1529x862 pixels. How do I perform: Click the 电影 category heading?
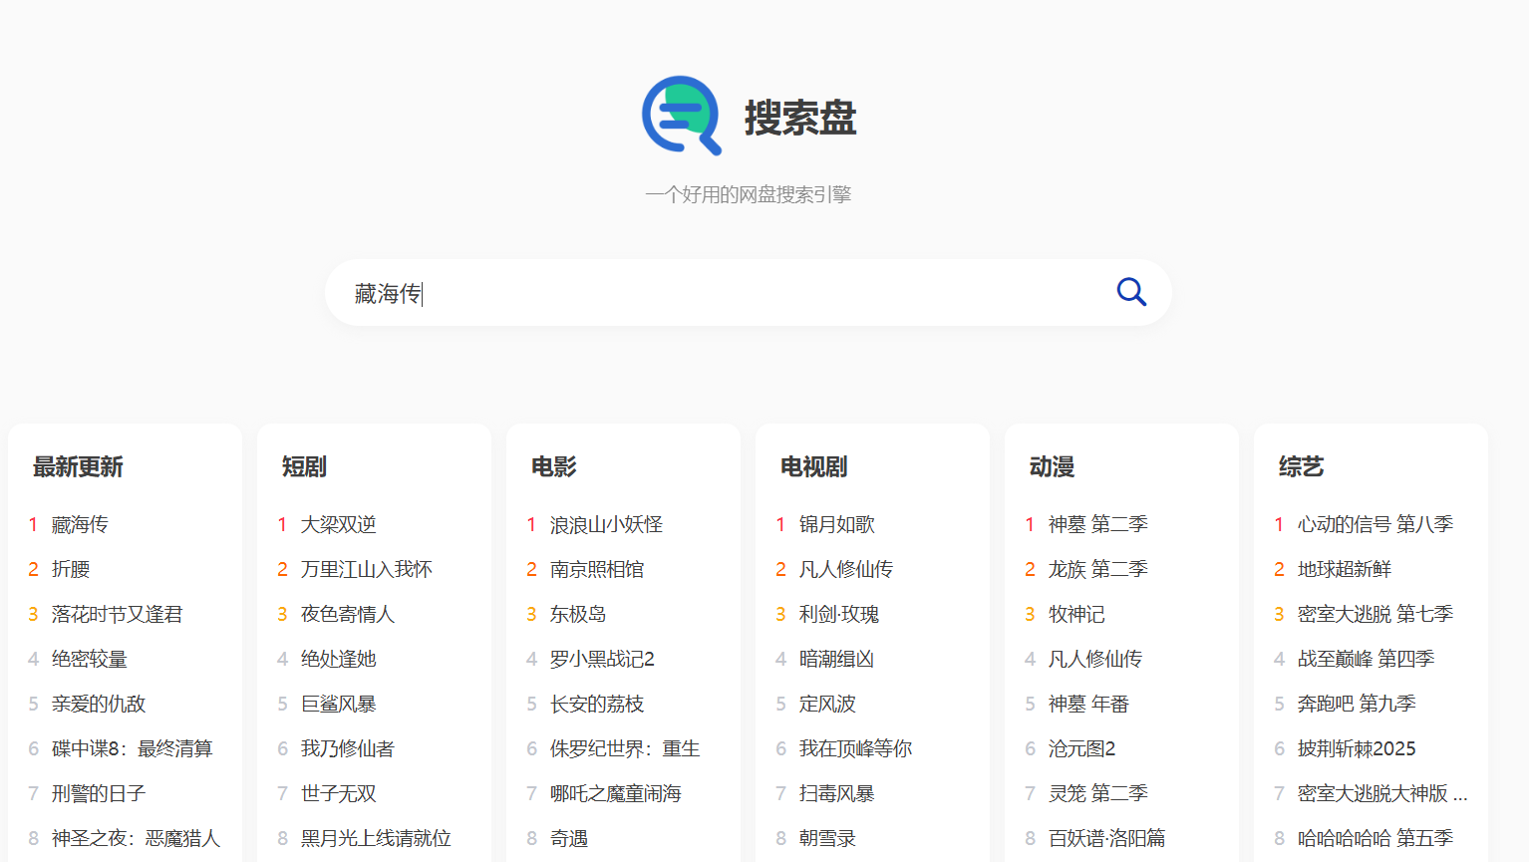[553, 466]
